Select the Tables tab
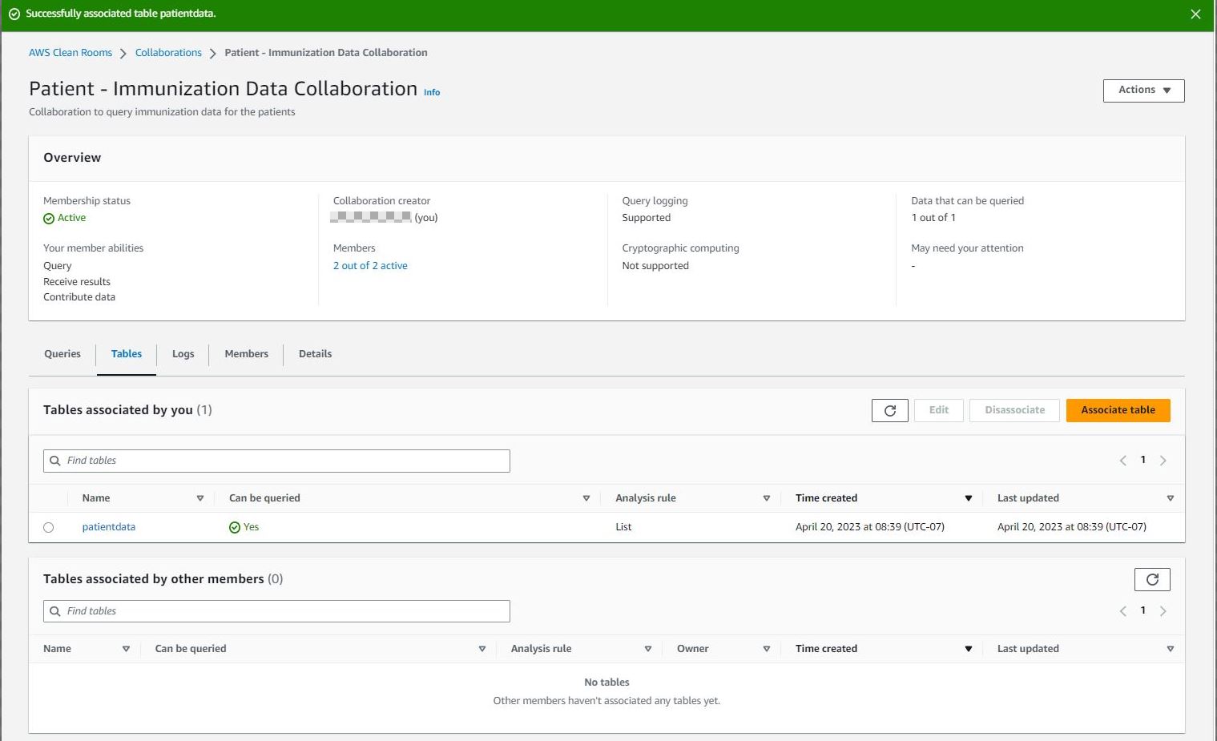This screenshot has width=1217, height=741. tap(127, 354)
